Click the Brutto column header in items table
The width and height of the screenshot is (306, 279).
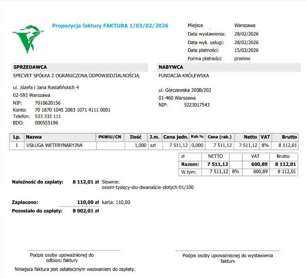289,137
